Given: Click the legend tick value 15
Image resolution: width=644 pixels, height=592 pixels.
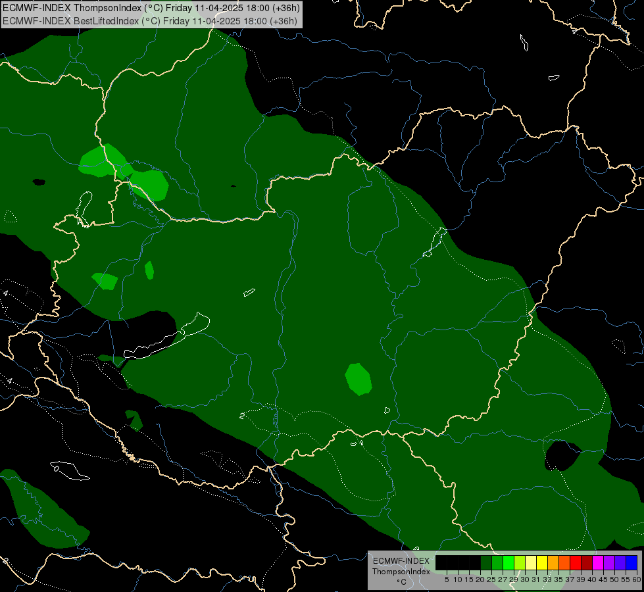Looking at the screenshot, I should (x=469, y=580).
